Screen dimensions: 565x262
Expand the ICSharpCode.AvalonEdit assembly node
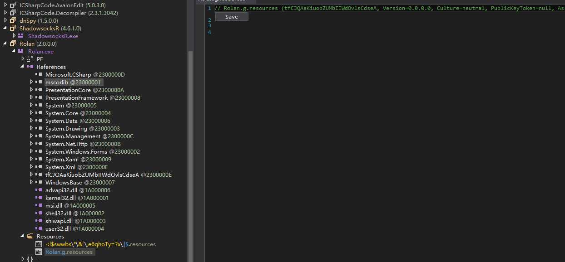click(x=5, y=5)
